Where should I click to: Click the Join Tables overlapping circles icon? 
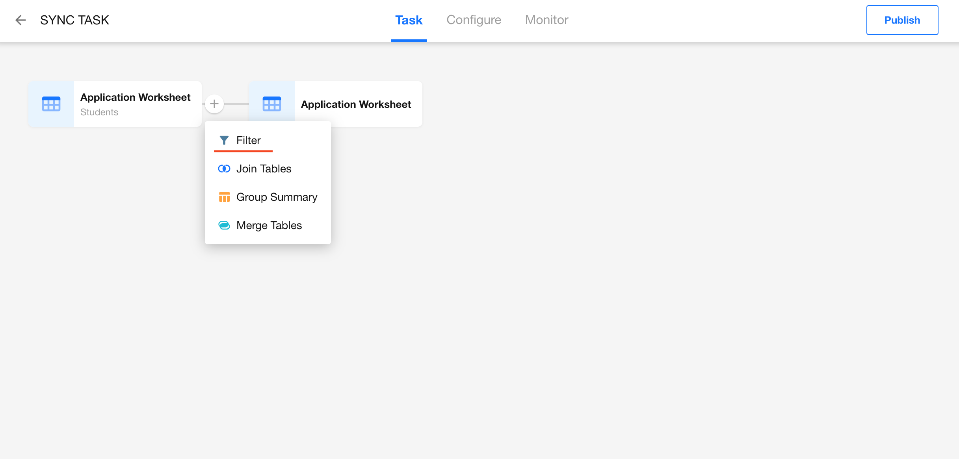point(224,168)
